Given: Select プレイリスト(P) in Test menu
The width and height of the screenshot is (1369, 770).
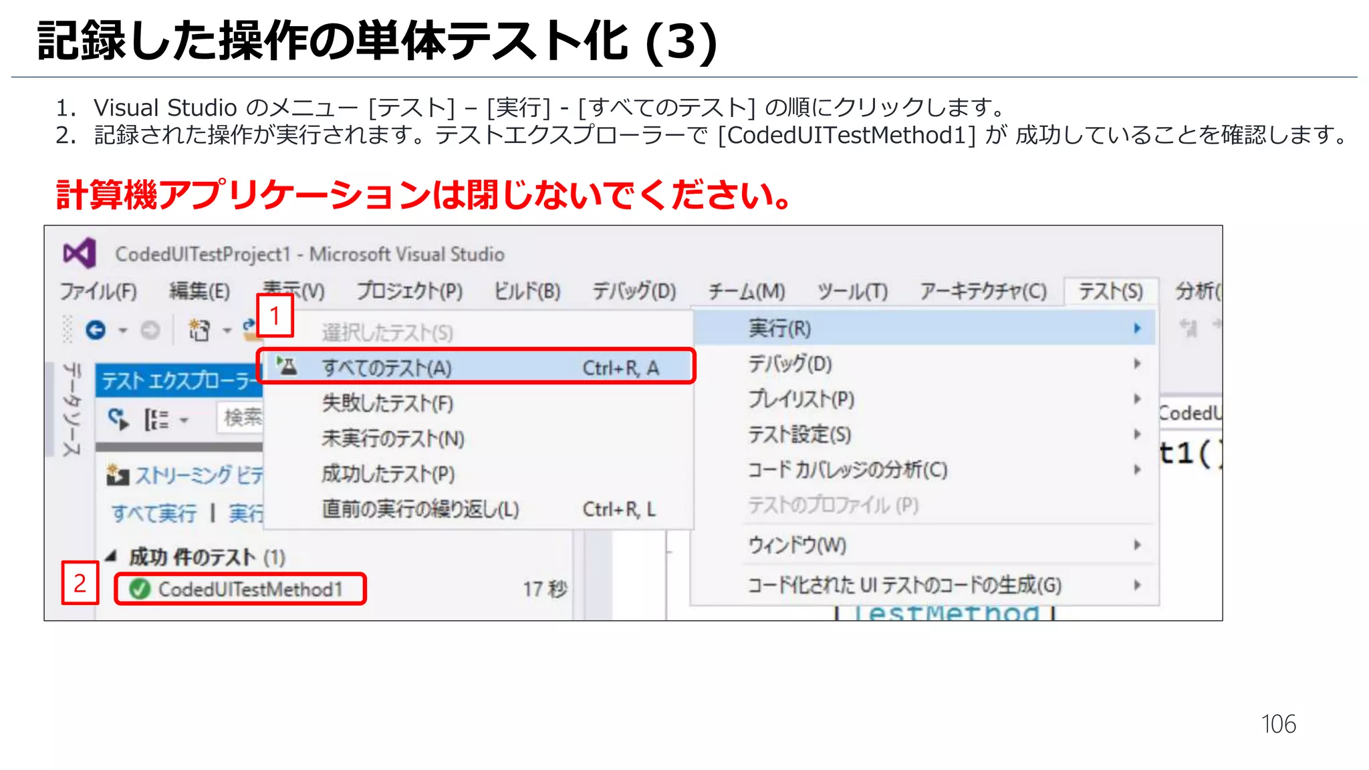Looking at the screenshot, I should pos(924,399).
